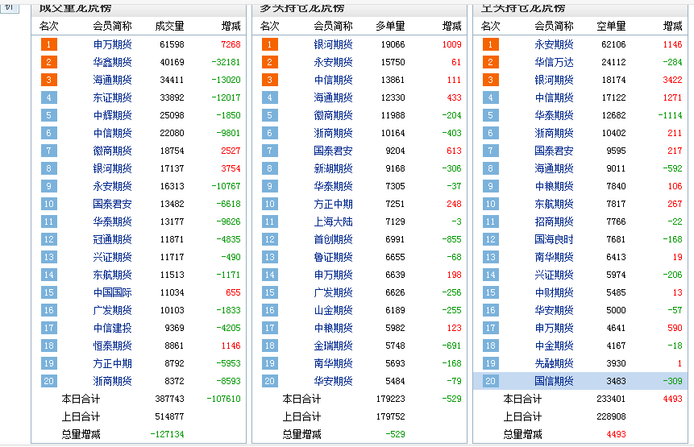Click the 多单量 column header
Screen dimensions: 694x447
point(390,26)
